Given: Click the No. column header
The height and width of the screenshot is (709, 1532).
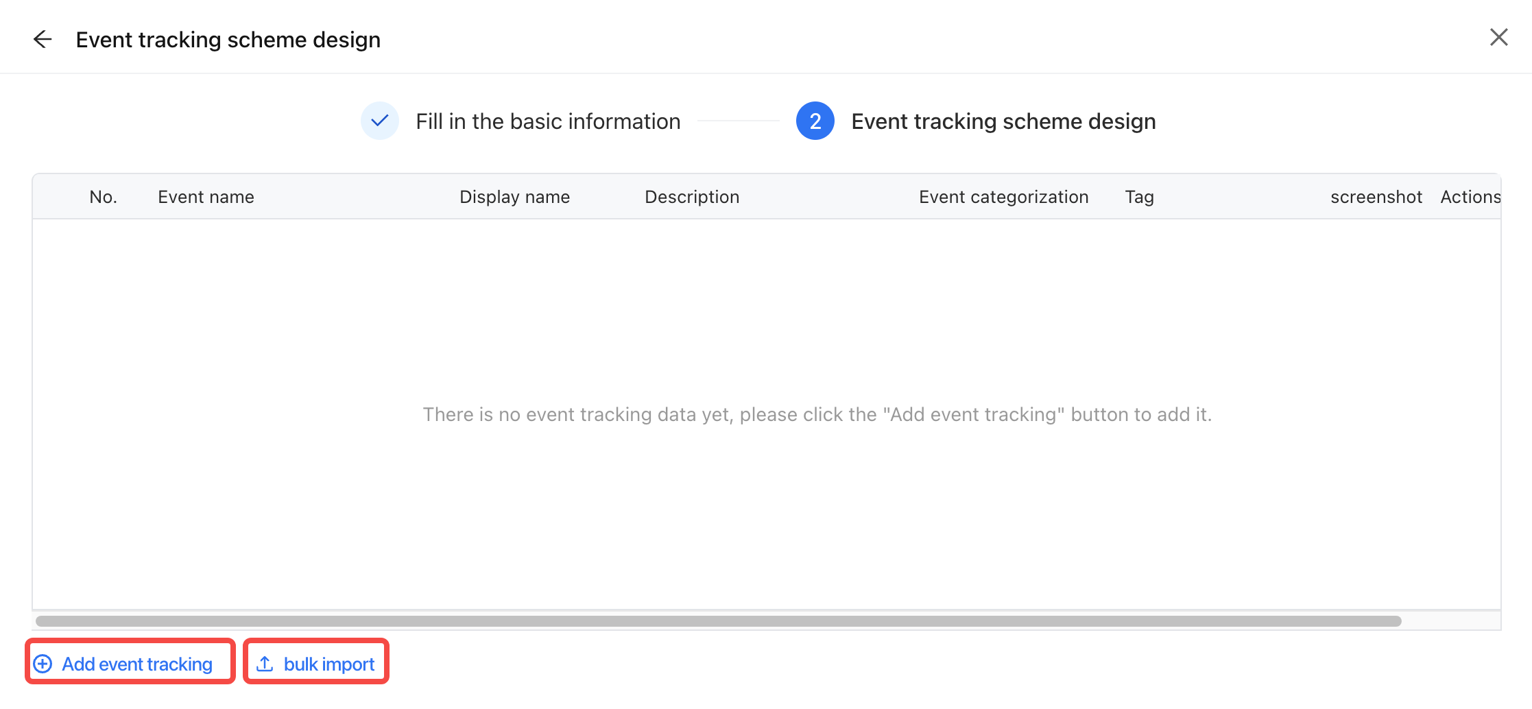Looking at the screenshot, I should [x=103, y=197].
